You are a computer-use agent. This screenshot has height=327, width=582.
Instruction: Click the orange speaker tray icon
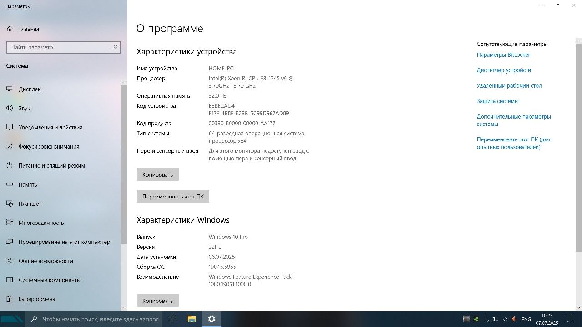(x=514, y=319)
